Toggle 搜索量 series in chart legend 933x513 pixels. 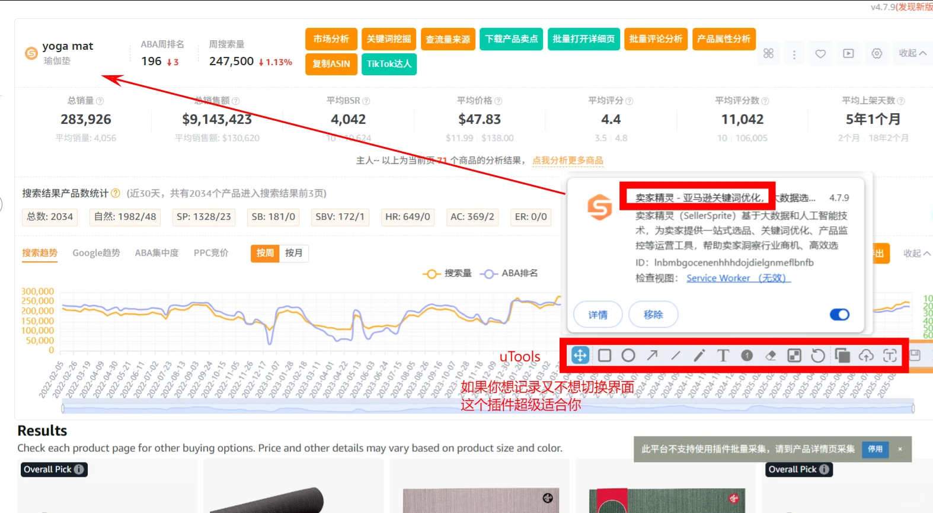pyautogui.click(x=447, y=273)
